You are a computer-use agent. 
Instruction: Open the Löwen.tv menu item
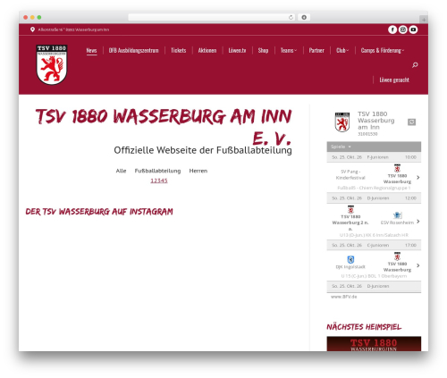[237, 50]
